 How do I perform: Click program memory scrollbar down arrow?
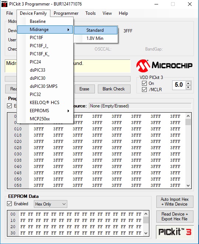(x=188, y=185)
